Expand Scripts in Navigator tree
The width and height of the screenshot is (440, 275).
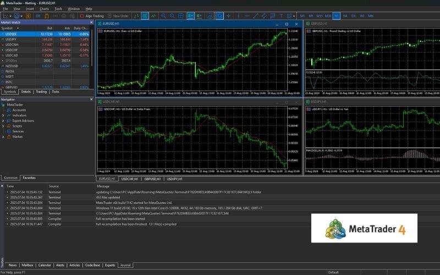pos(3,126)
